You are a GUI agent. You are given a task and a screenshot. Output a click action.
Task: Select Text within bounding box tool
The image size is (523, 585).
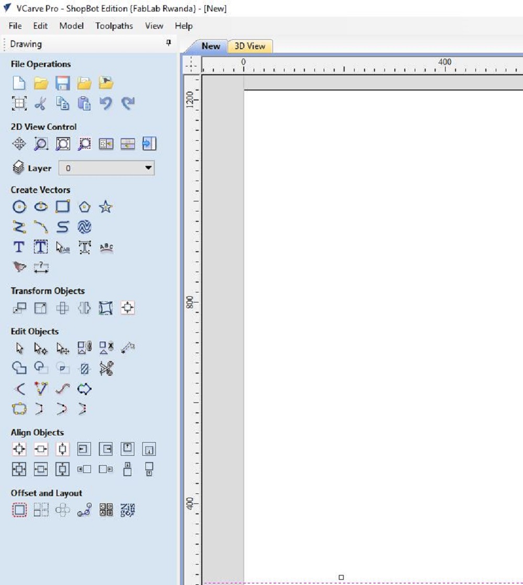(x=41, y=247)
